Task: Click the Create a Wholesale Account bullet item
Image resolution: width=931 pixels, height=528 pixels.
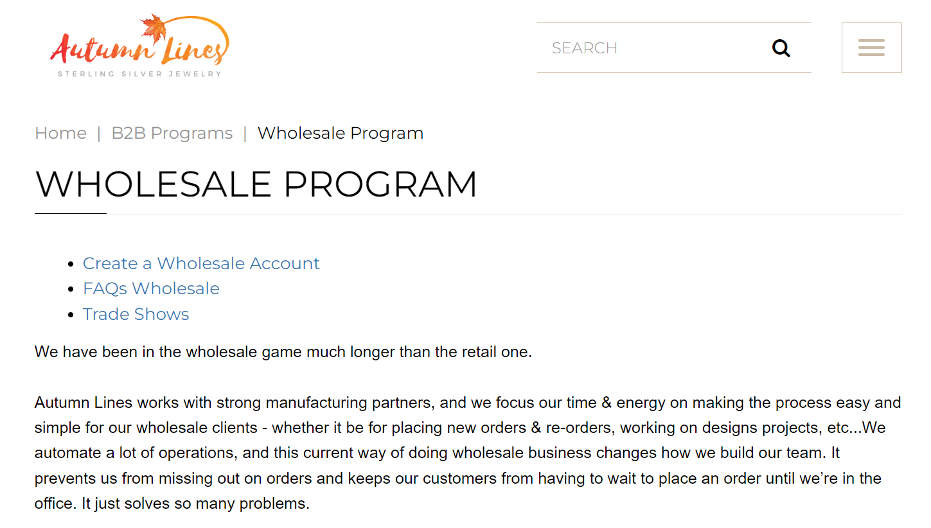Action: pyautogui.click(x=201, y=263)
